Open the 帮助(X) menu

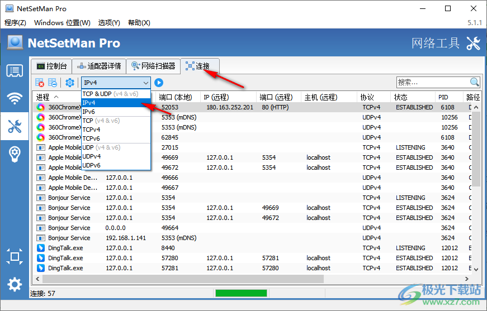139,23
